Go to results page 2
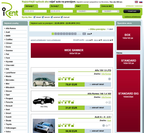This screenshot has height=133, width=144. point(56,34)
